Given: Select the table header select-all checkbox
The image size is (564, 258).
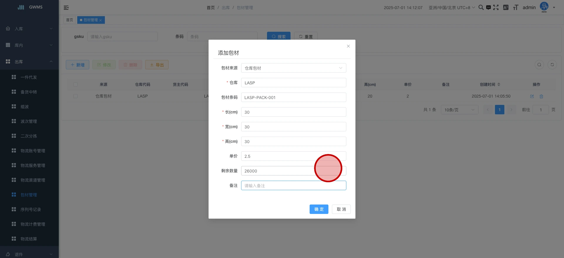Looking at the screenshot, I should coord(75,84).
